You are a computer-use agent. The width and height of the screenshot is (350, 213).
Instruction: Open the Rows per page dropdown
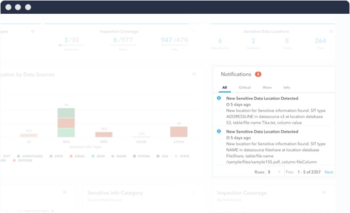coord(274,172)
